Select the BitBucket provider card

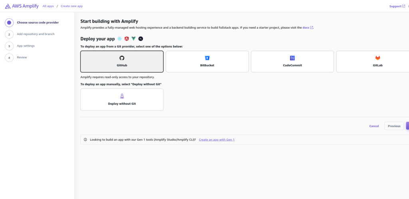tap(207, 61)
